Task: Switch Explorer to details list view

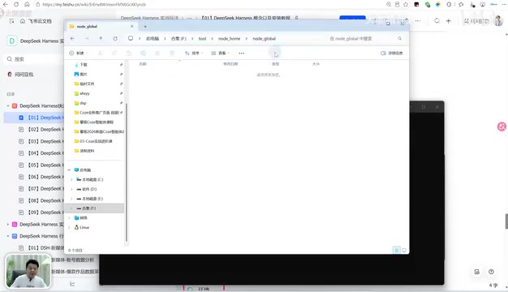Action: 396,250
